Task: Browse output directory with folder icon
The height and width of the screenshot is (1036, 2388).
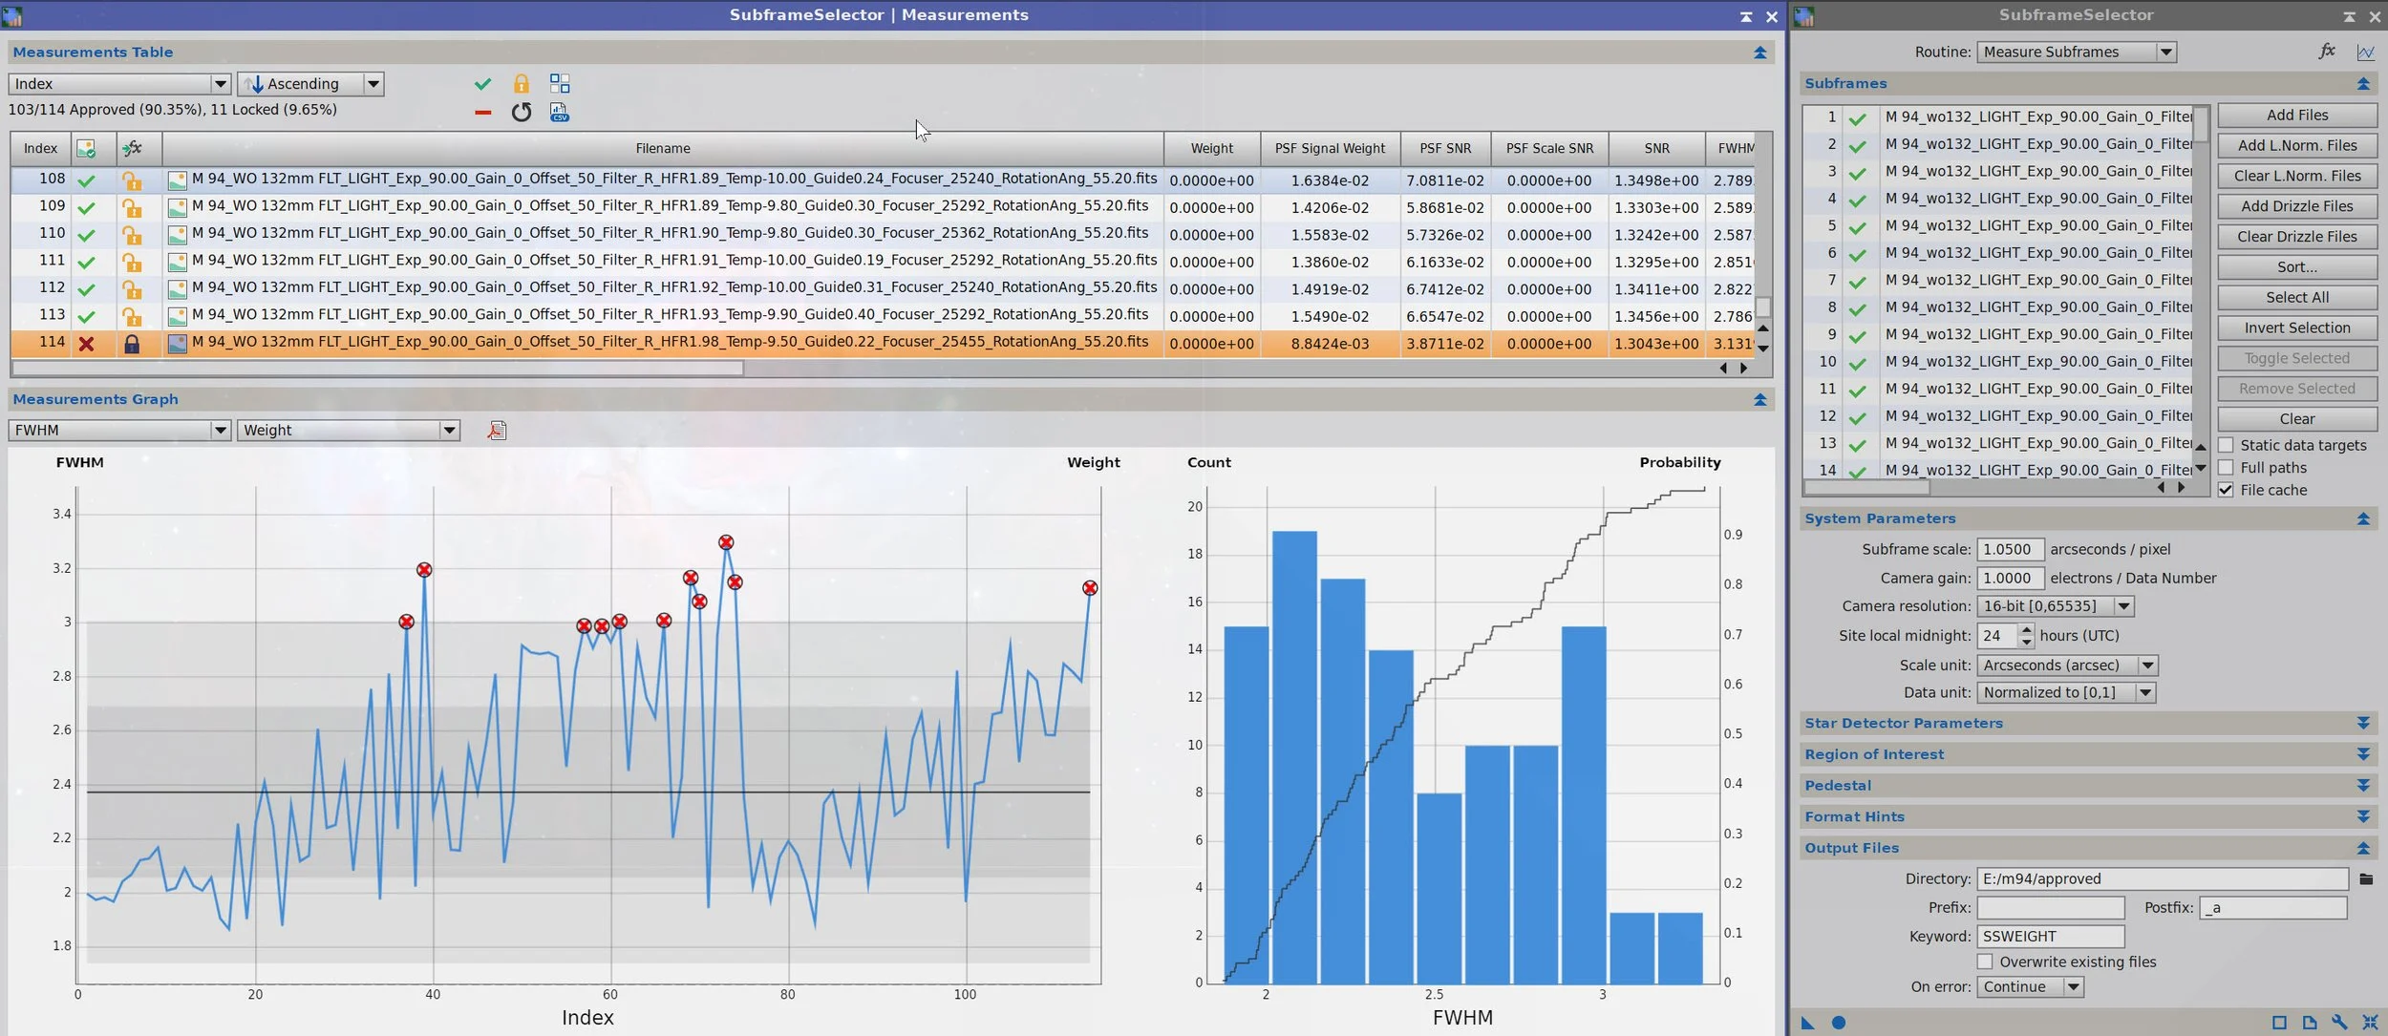Action: (2365, 879)
